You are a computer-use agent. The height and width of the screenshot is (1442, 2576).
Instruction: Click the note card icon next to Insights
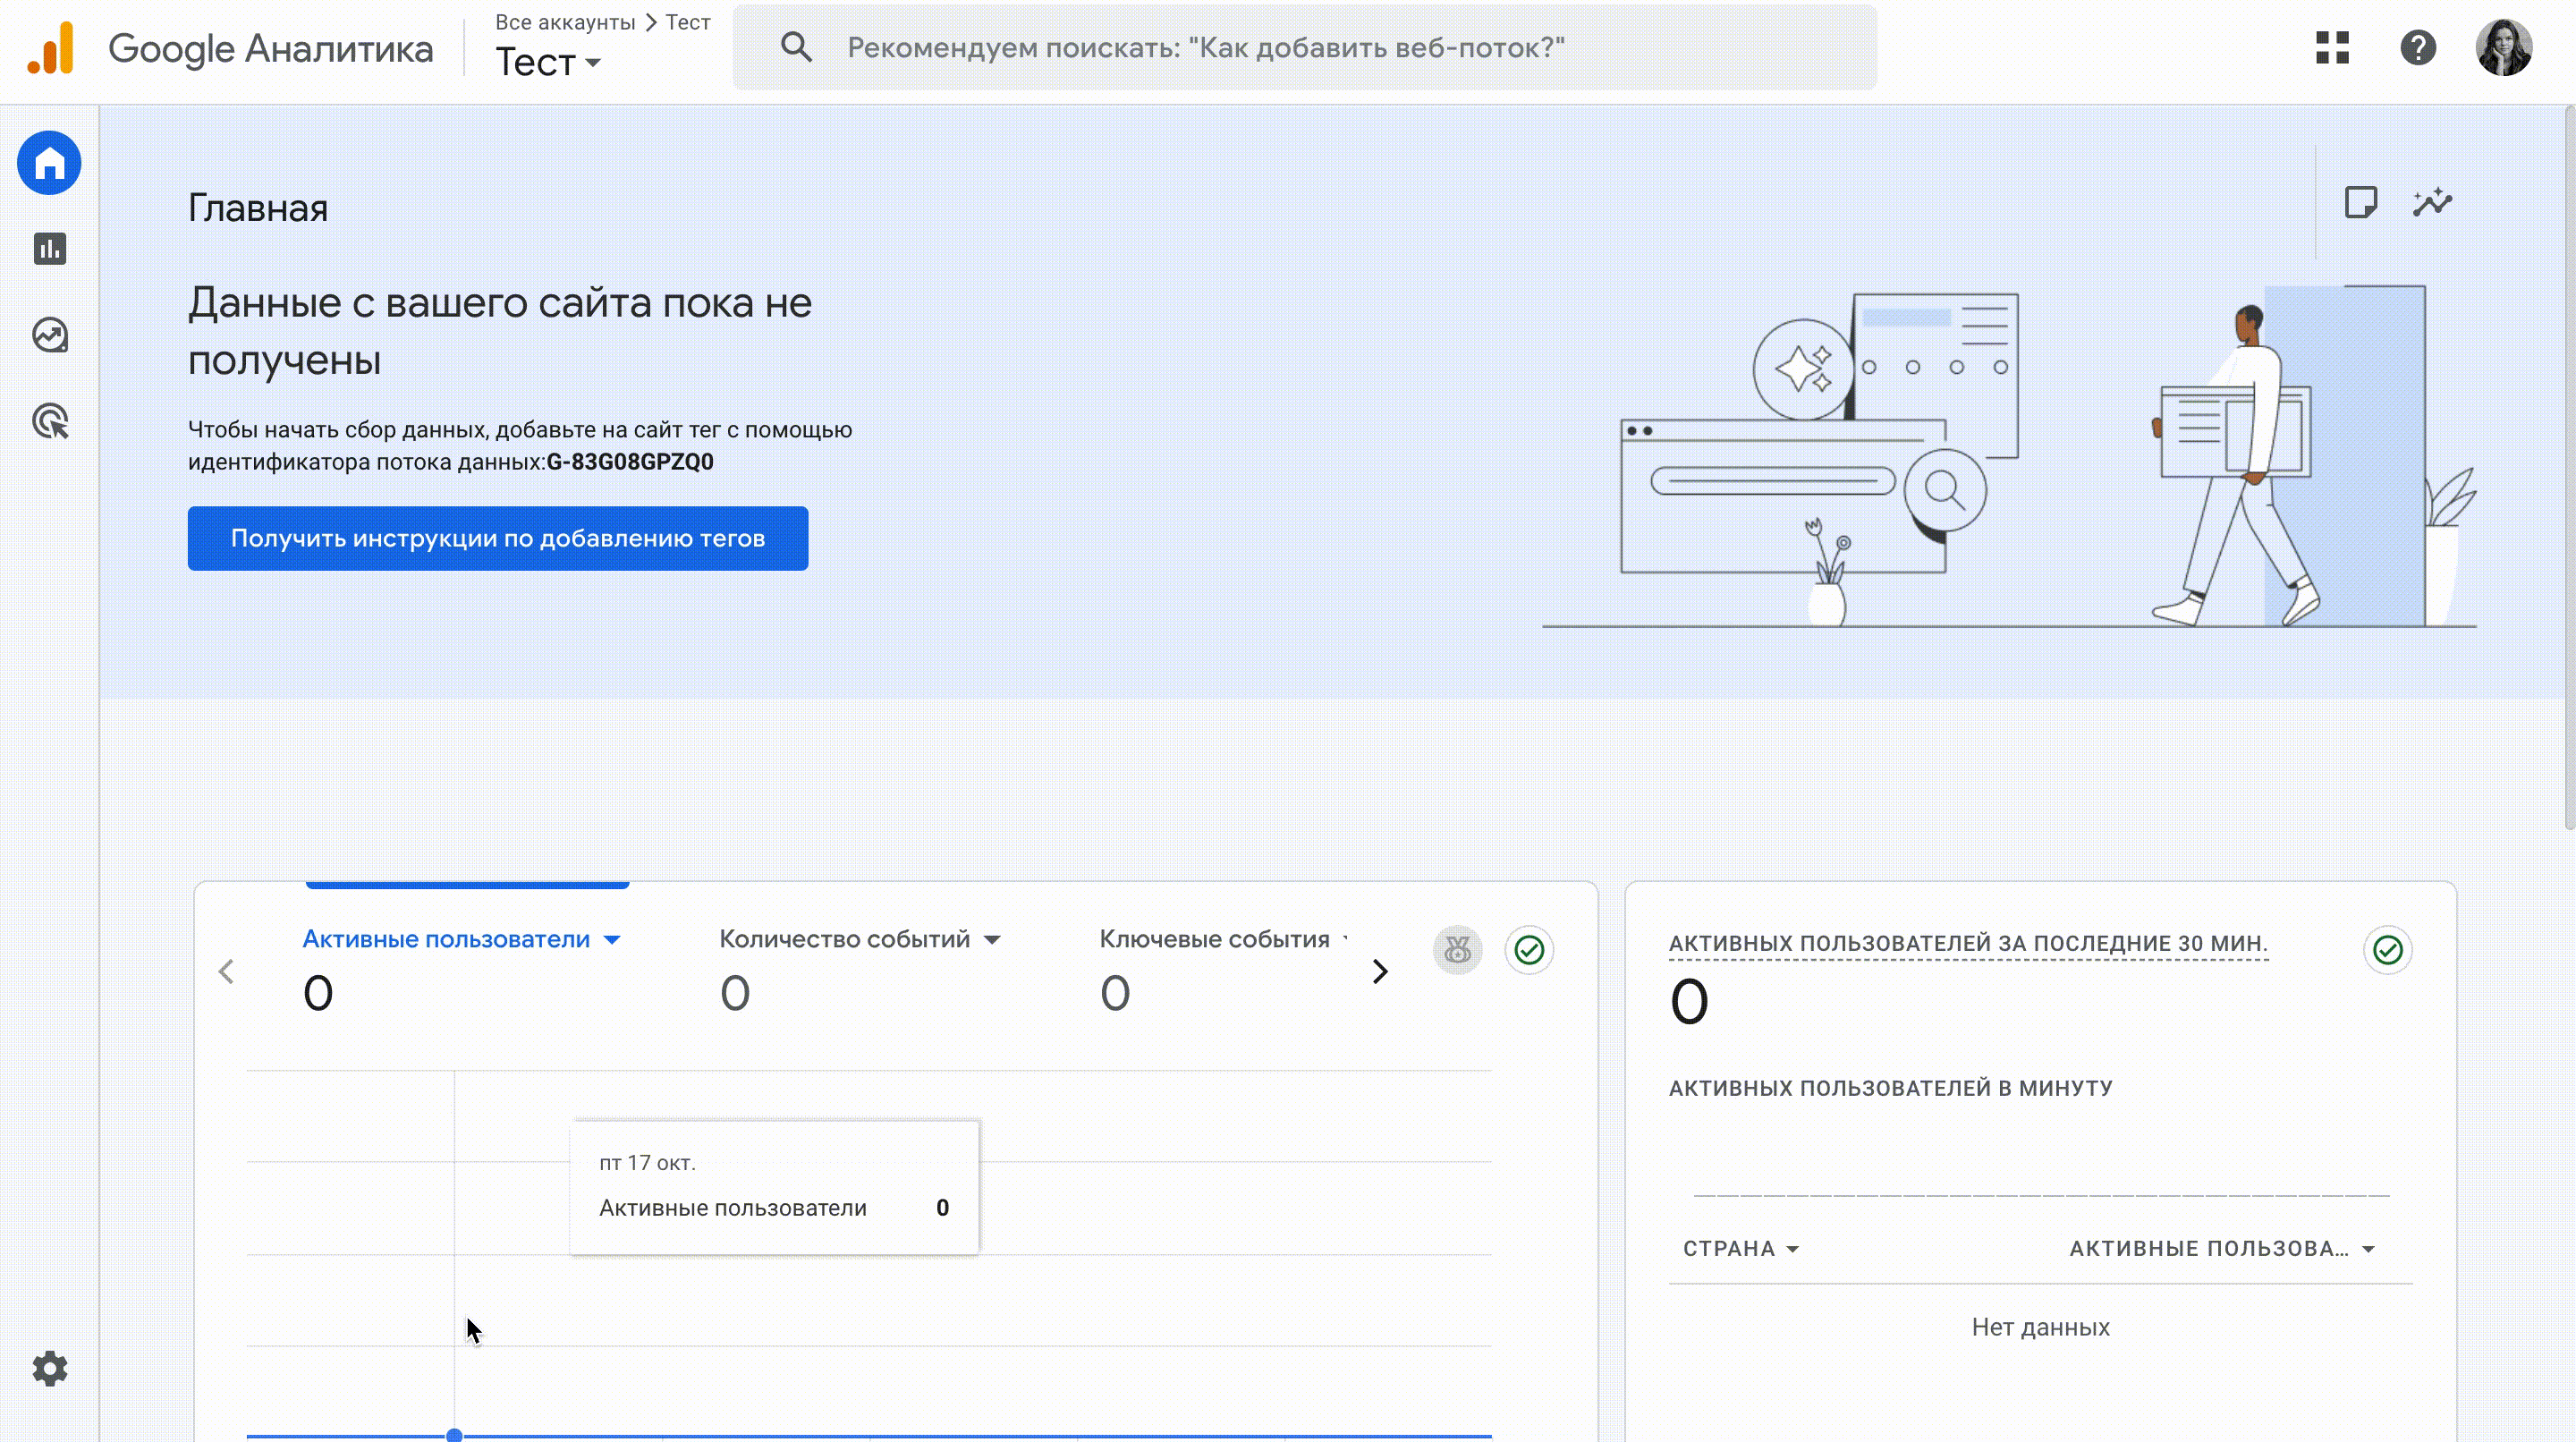pos(2360,203)
